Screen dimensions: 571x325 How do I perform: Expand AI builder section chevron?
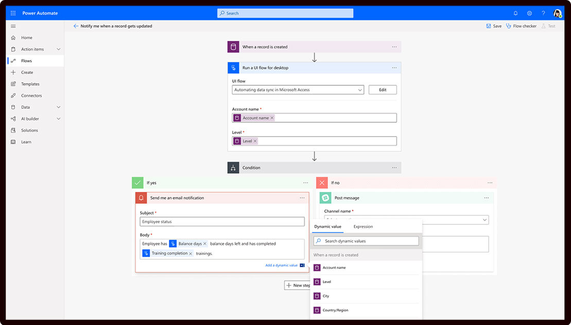pyautogui.click(x=58, y=119)
